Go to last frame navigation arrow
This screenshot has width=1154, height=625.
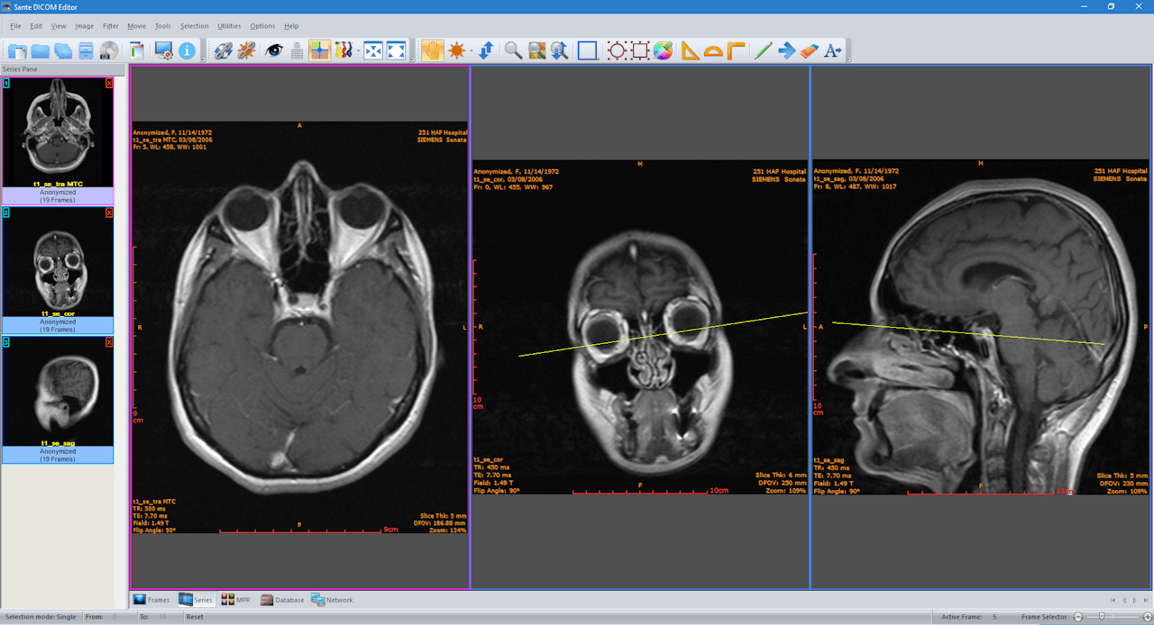coord(1145,600)
